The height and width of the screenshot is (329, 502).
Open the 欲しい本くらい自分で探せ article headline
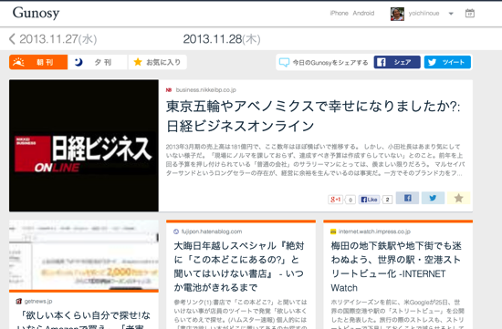(83, 321)
